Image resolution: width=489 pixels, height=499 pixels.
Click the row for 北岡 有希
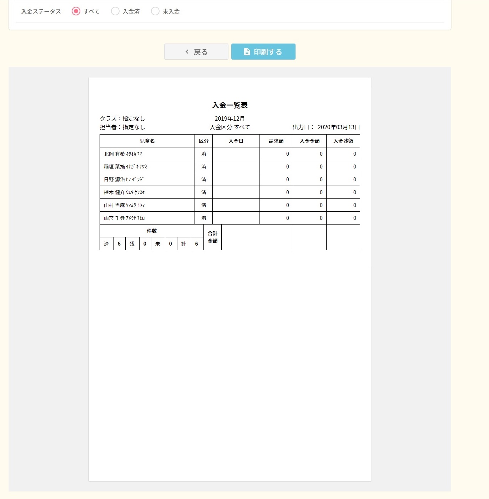230,154
